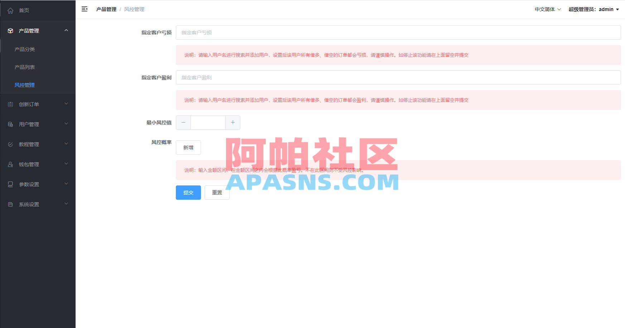
Task: Toggle sidebar with the hamburger collapse icon
Action: point(85,9)
